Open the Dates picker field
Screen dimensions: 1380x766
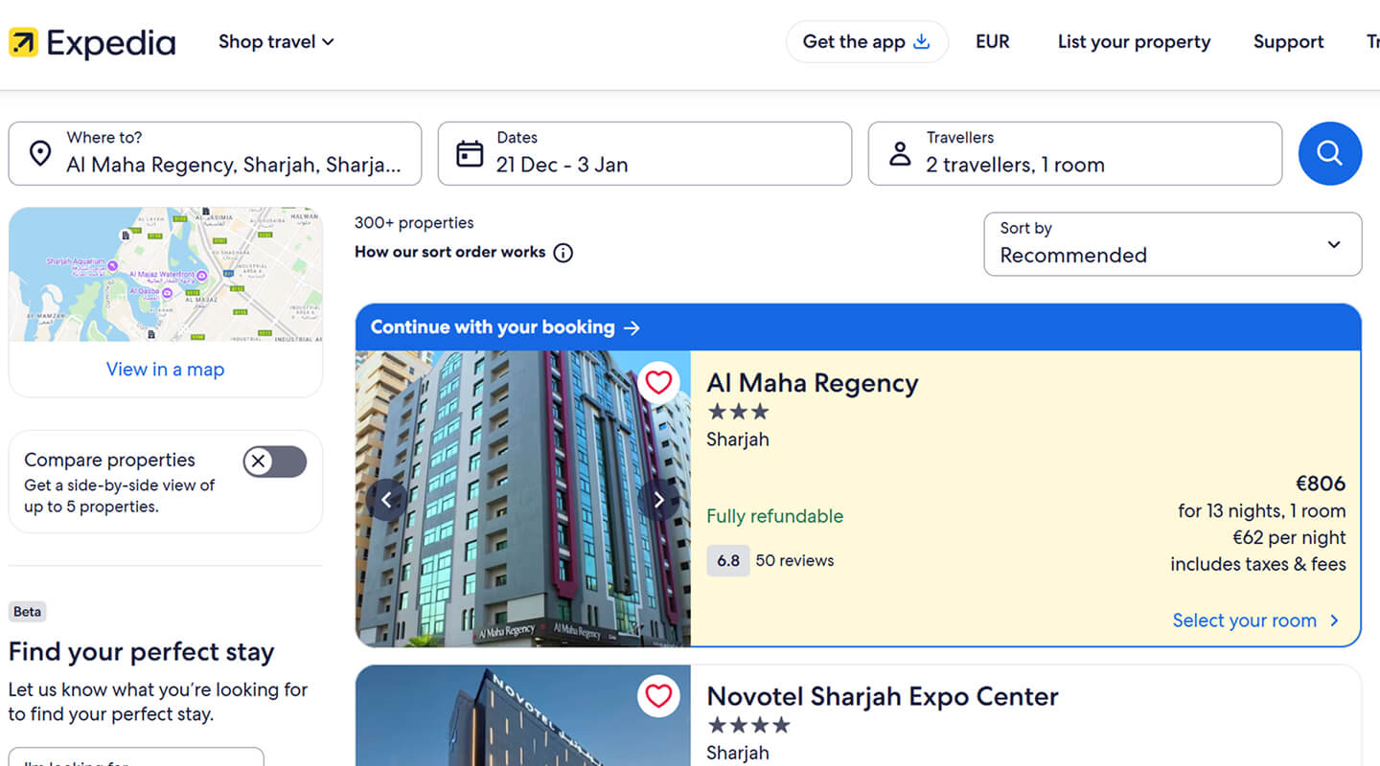645,153
